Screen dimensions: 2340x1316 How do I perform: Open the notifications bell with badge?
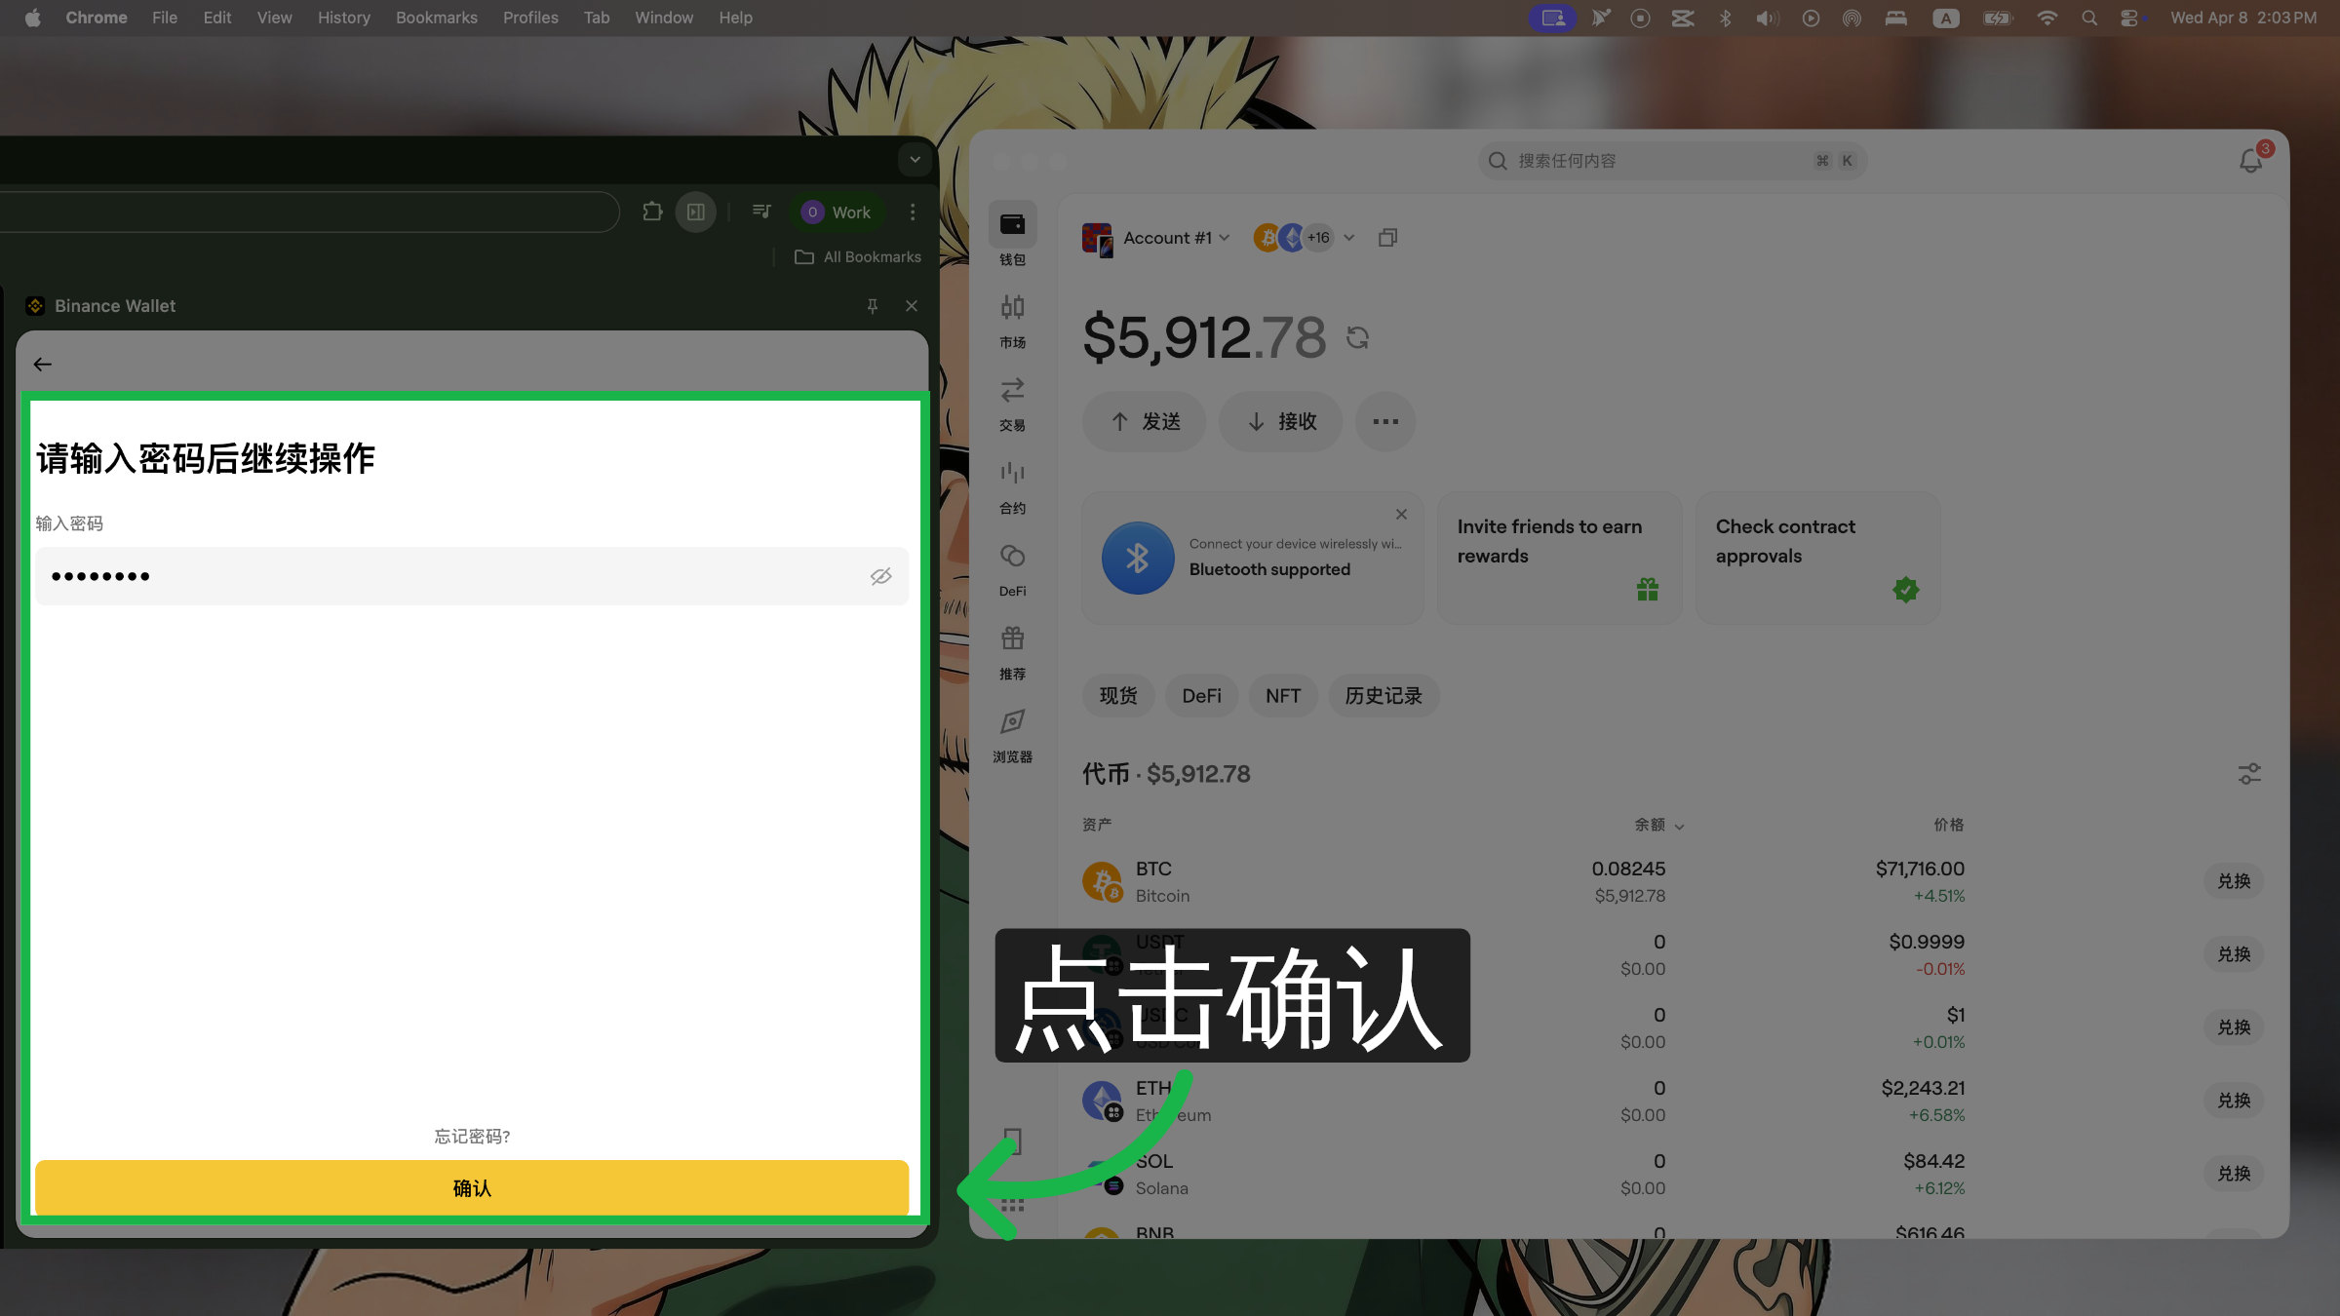(2250, 160)
